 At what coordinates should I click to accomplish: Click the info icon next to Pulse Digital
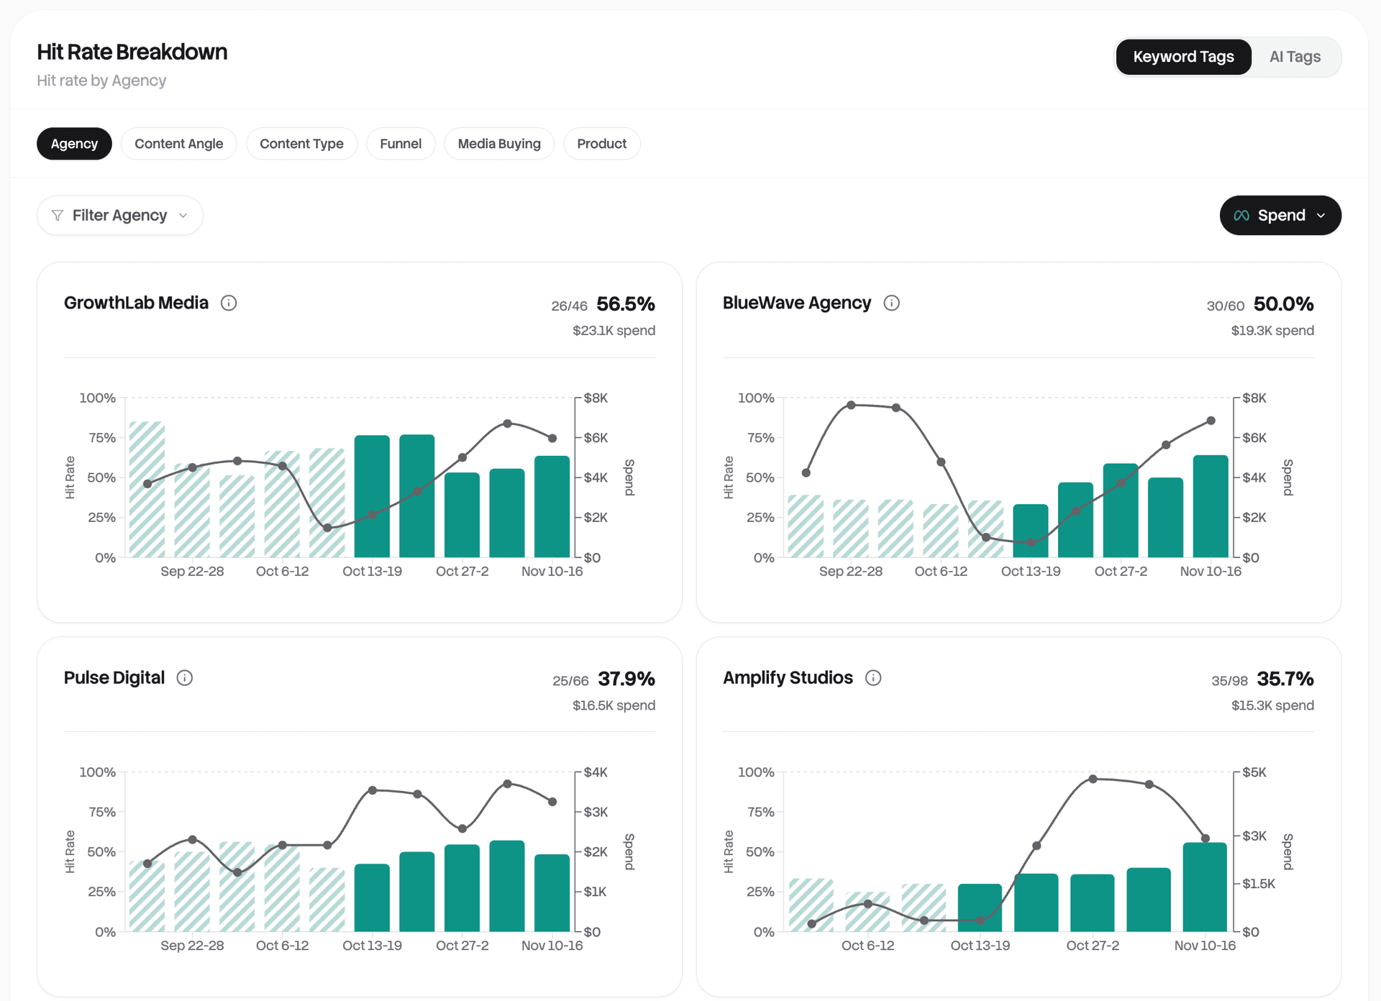coord(184,677)
